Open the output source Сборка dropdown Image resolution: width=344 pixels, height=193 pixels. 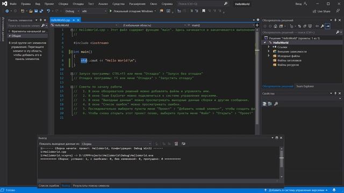[116, 144]
